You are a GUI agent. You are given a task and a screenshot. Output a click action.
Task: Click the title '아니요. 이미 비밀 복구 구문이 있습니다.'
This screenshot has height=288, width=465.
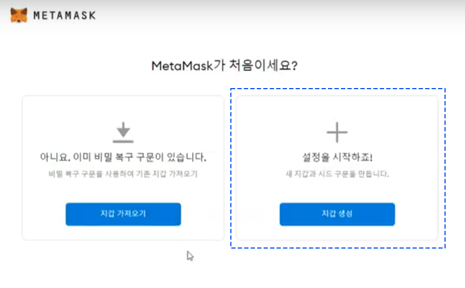coord(123,157)
